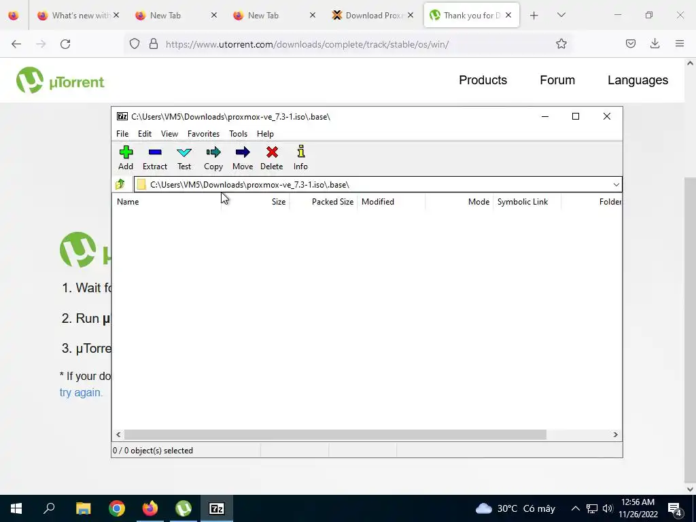The width and height of the screenshot is (696, 522).
Task: Click the weather widget showing 30°C
Action: [515, 508]
